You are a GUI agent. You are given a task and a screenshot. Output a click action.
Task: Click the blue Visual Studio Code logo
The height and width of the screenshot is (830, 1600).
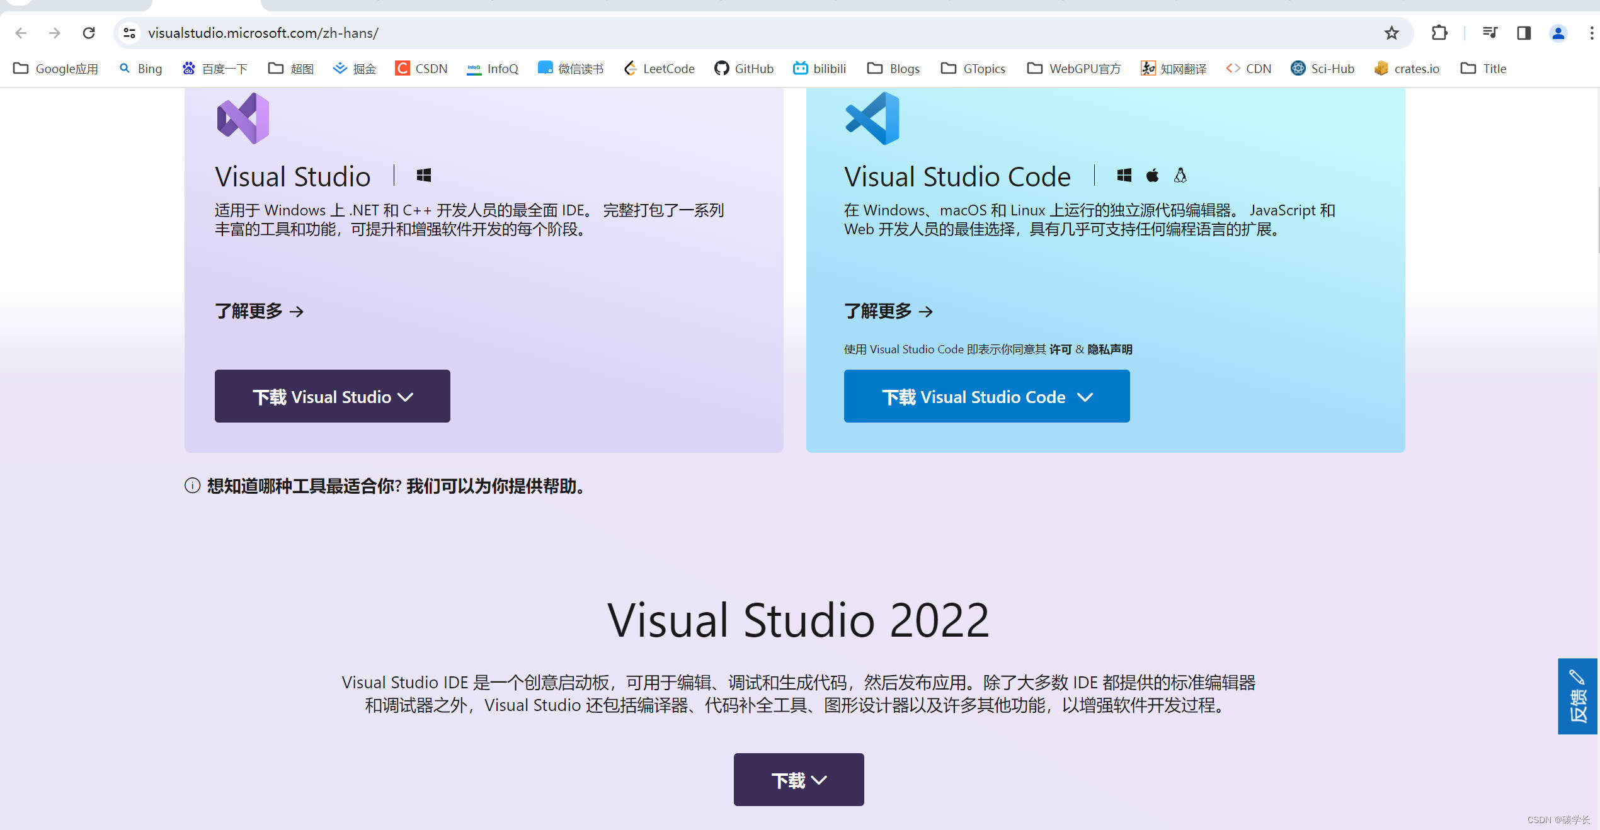872,118
